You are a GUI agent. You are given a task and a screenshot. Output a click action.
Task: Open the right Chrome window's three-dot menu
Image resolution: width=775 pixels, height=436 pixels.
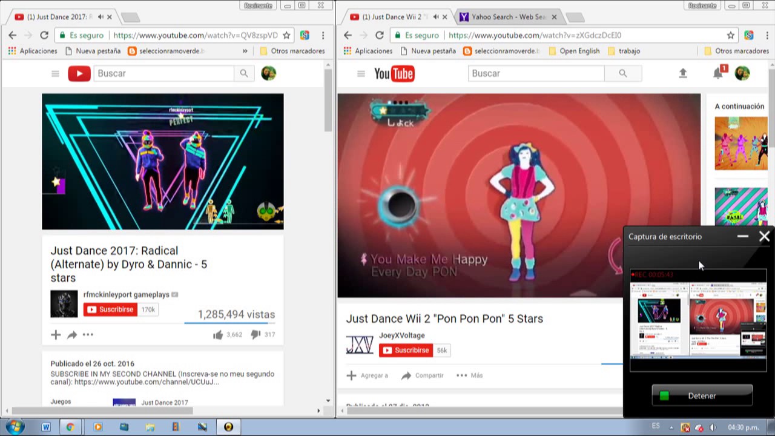pos(767,35)
